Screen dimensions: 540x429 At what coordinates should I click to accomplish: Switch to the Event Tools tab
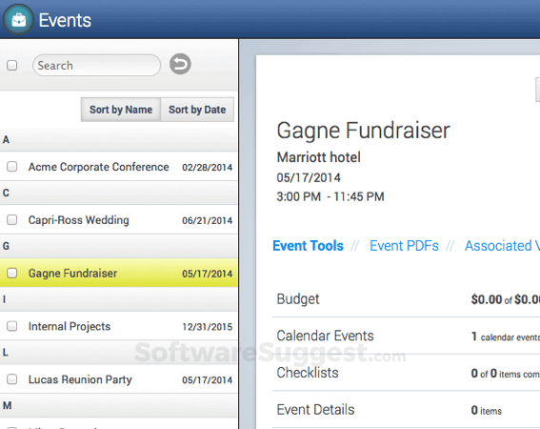pyautogui.click(x=308, y=246)
